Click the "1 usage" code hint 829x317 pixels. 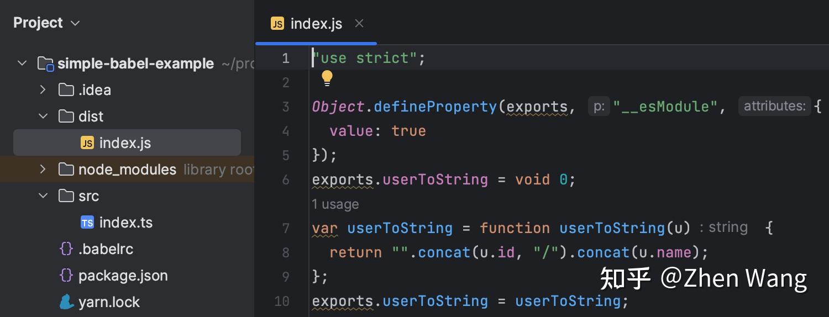pyautogui.click(x=335, y=204)
